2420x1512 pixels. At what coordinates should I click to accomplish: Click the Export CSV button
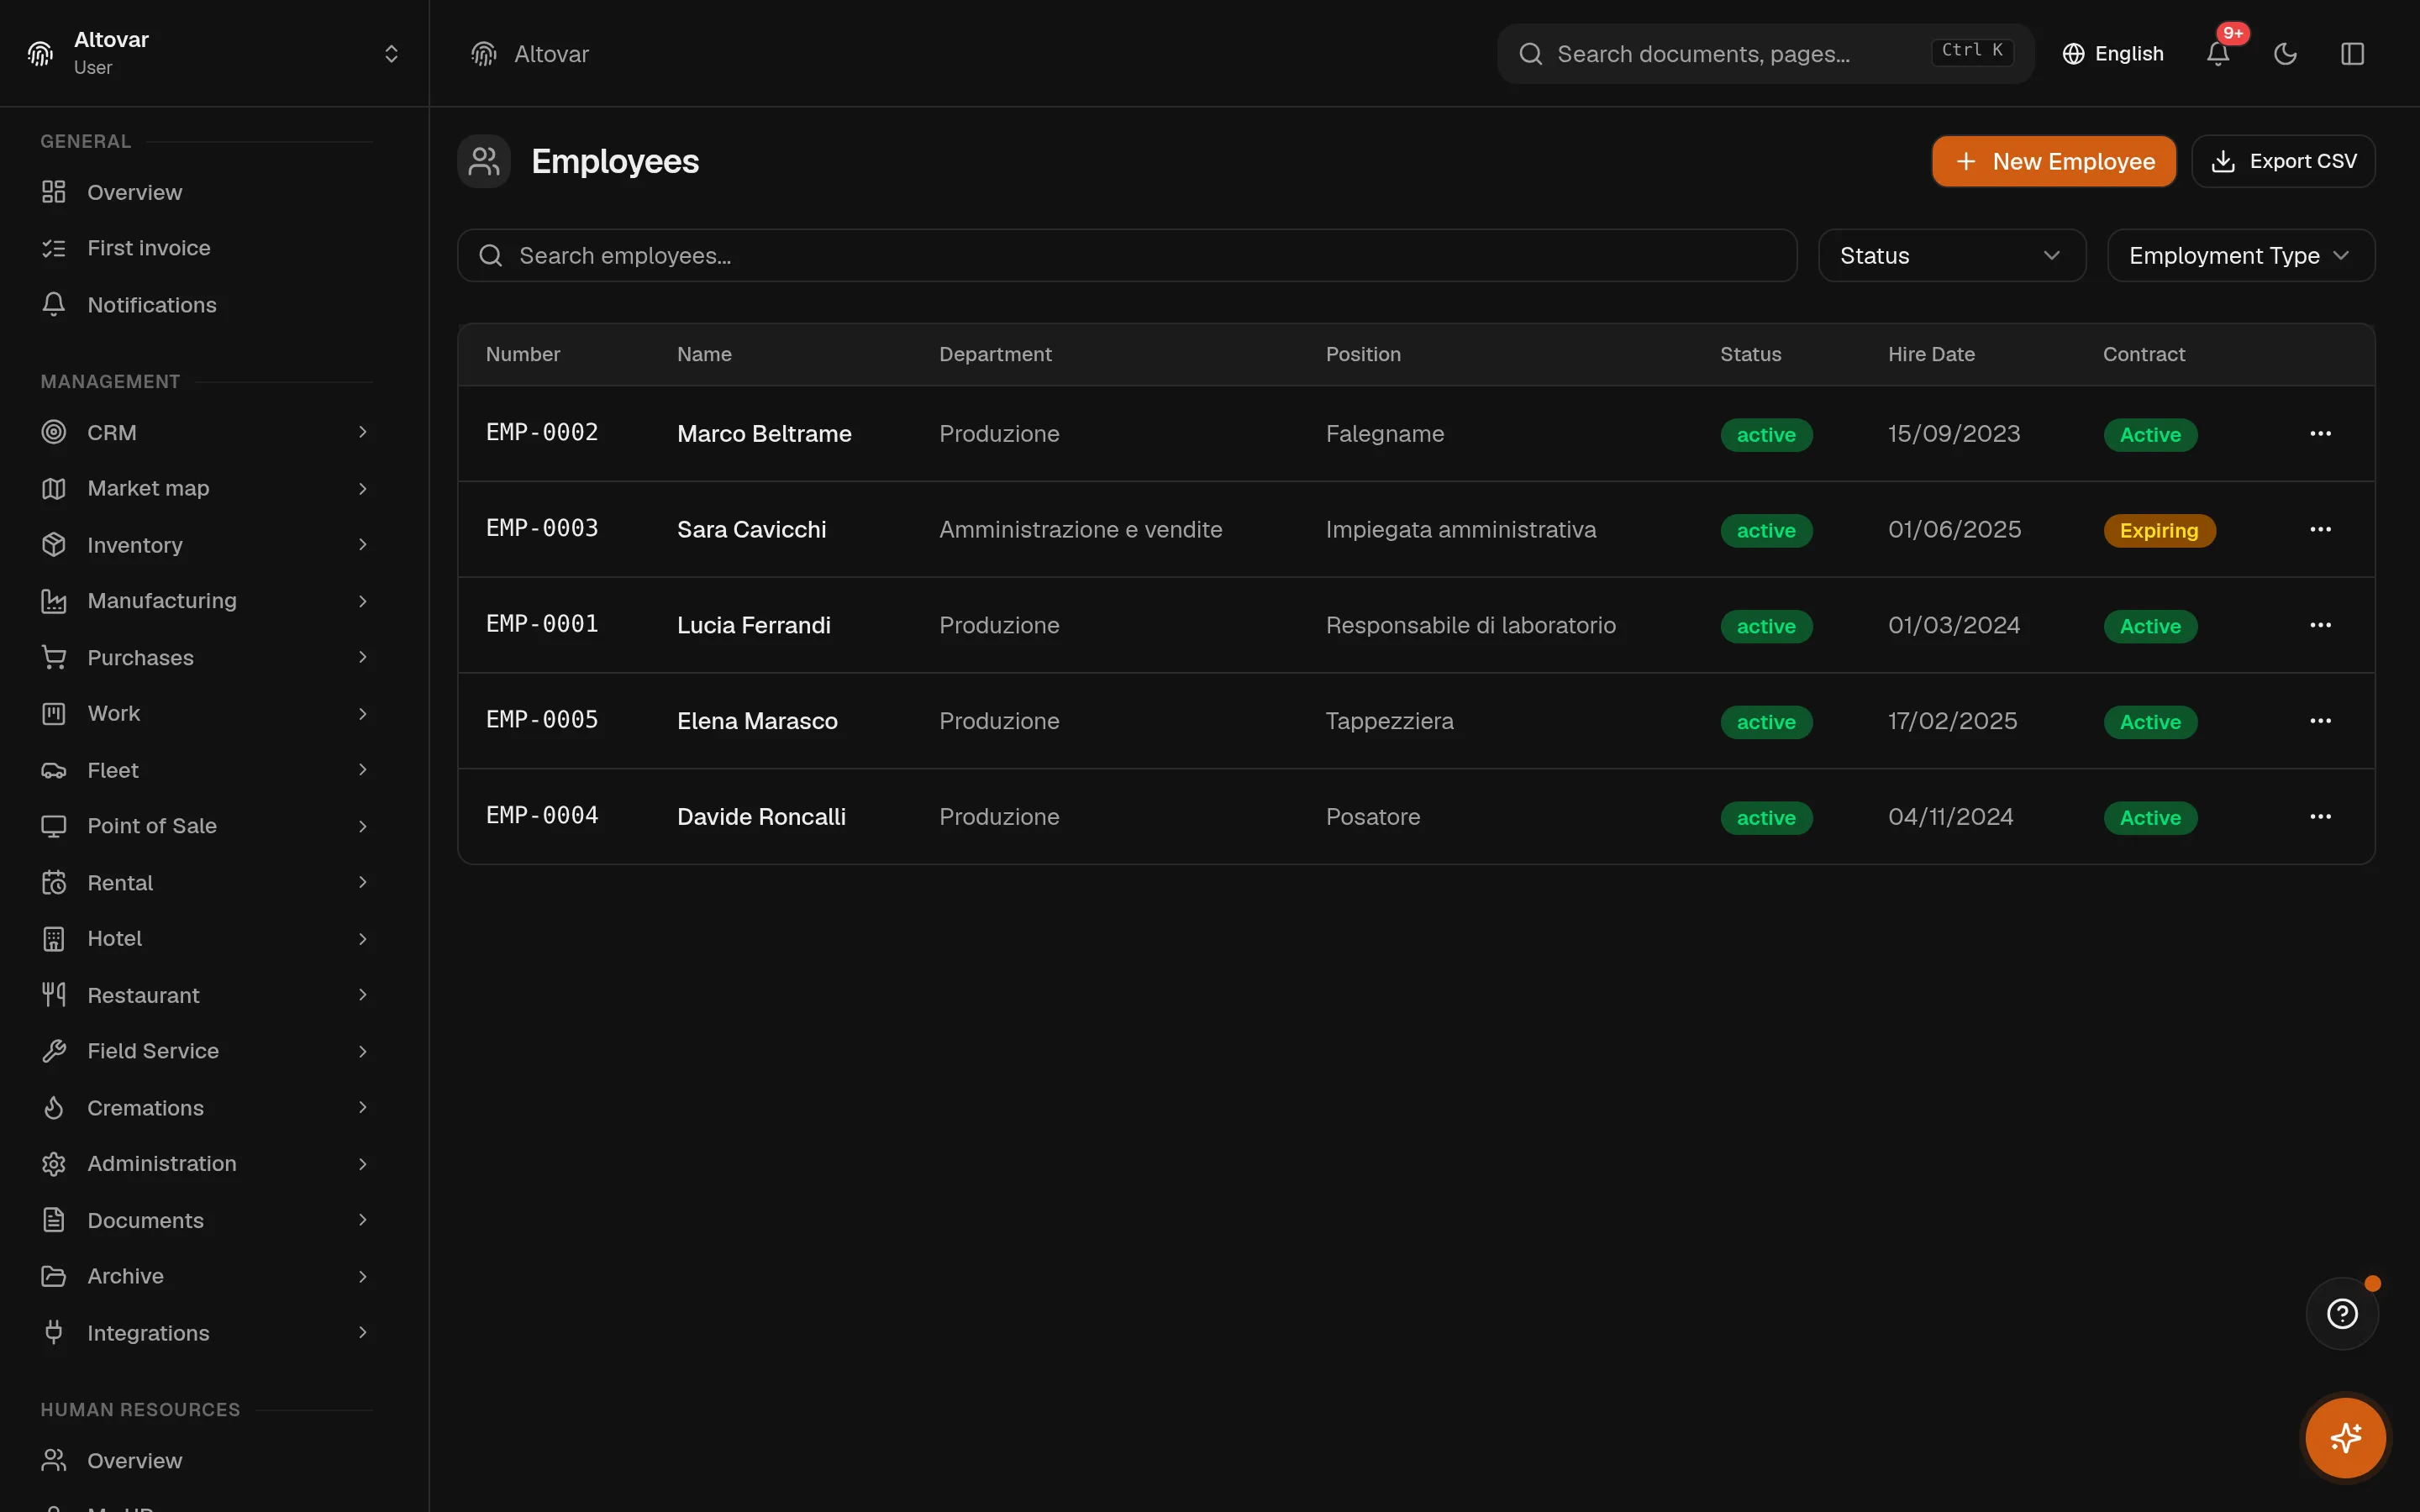point(2283,161)
